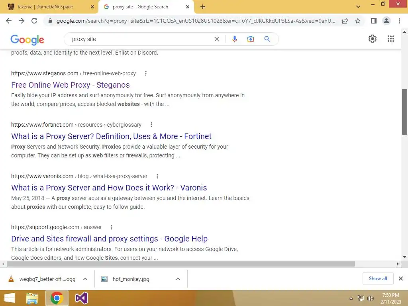This screenshot has width=408, height=306.
Task: Open a new browser tab
Action: point(203,7)
